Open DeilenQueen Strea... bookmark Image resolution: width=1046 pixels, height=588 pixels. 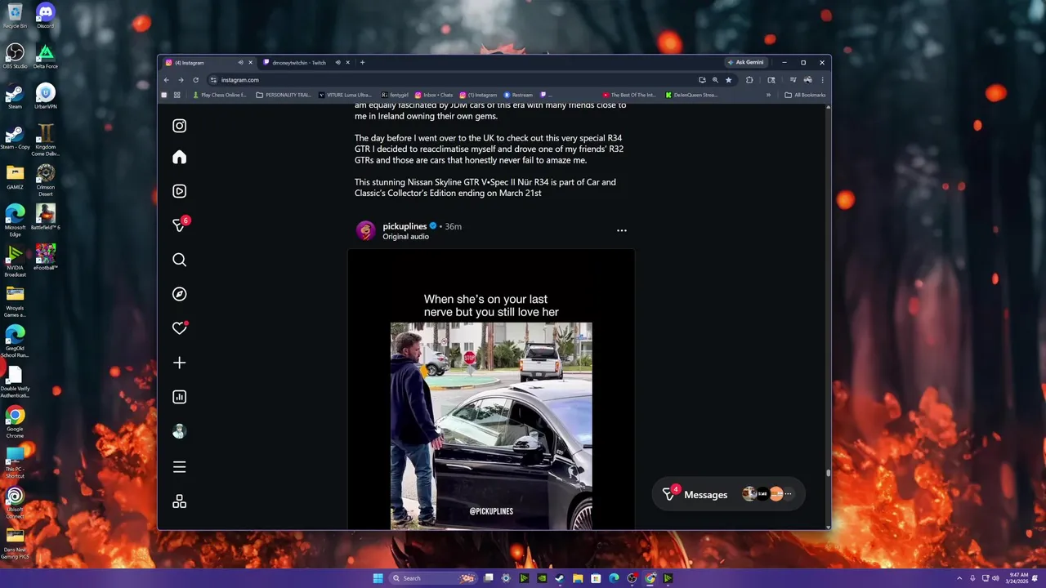click(691, 95)
